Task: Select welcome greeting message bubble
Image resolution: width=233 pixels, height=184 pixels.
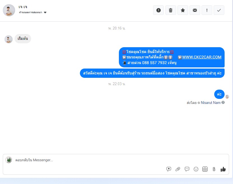Action: 152,73
